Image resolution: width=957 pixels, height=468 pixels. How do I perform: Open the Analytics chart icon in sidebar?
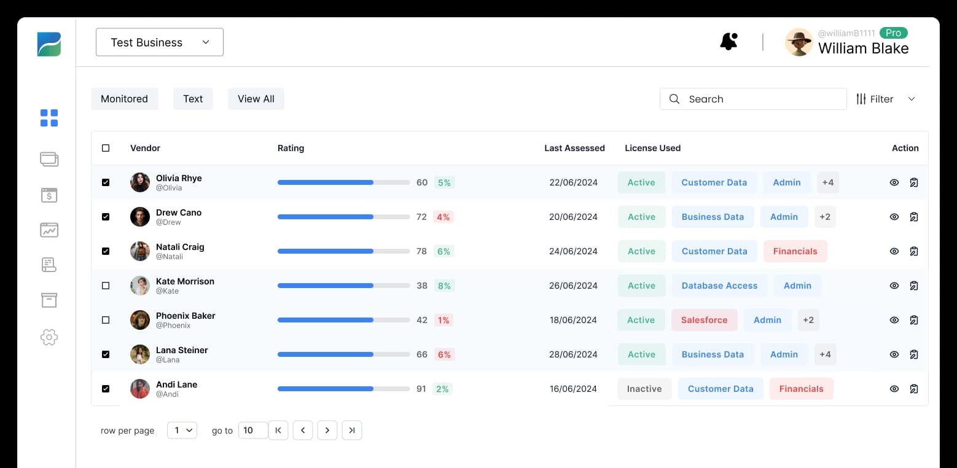(49, 230)
